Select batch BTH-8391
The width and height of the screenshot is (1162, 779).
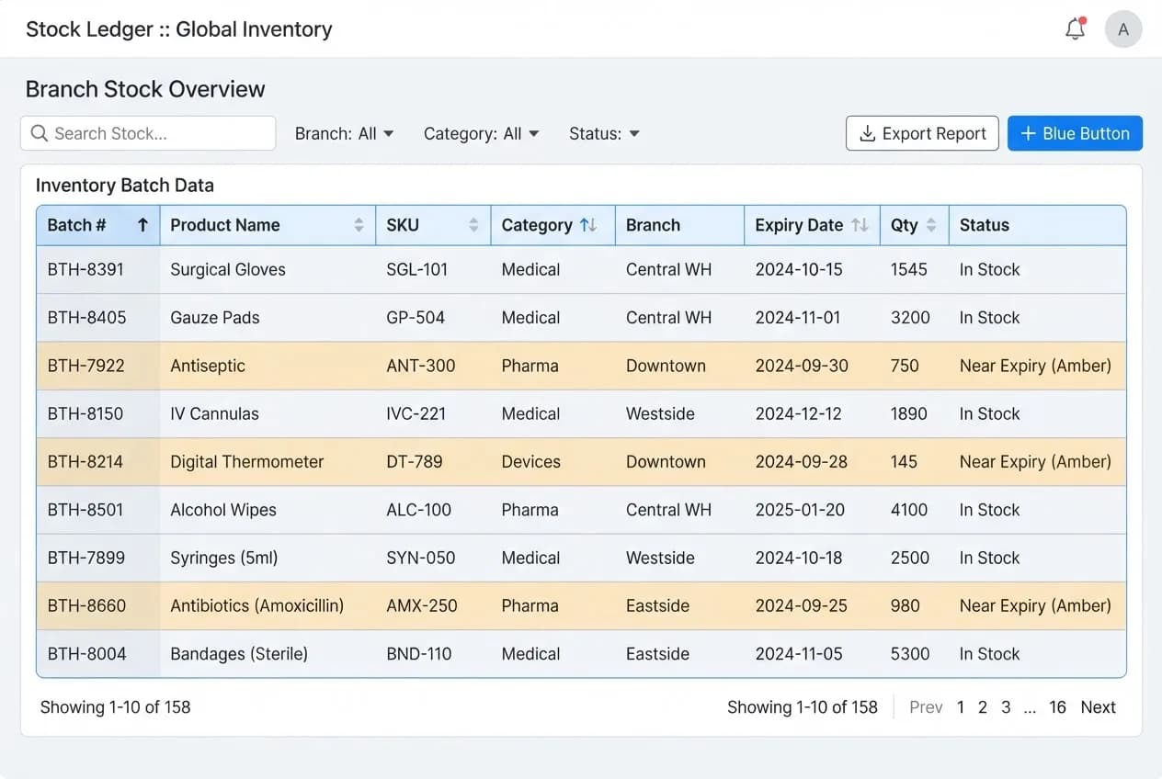85,270
